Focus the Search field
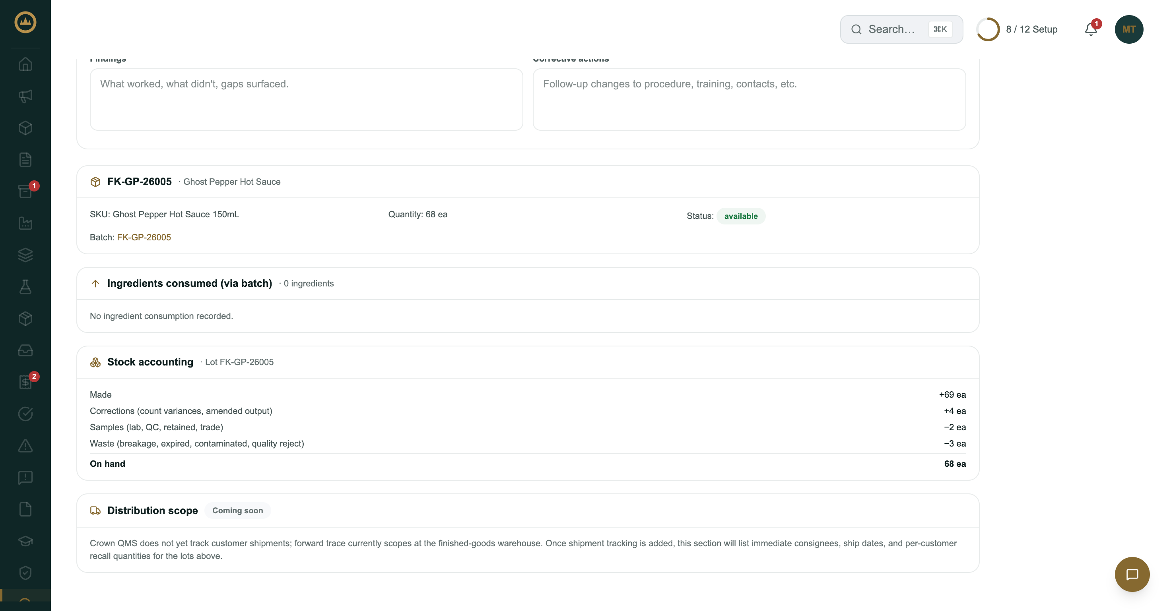Image resolution: width=1169 pixels, height=611 pixels. [x=901, y=29]
